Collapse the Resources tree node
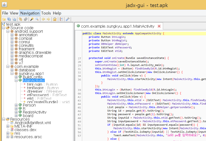 (x=4, y=119)
